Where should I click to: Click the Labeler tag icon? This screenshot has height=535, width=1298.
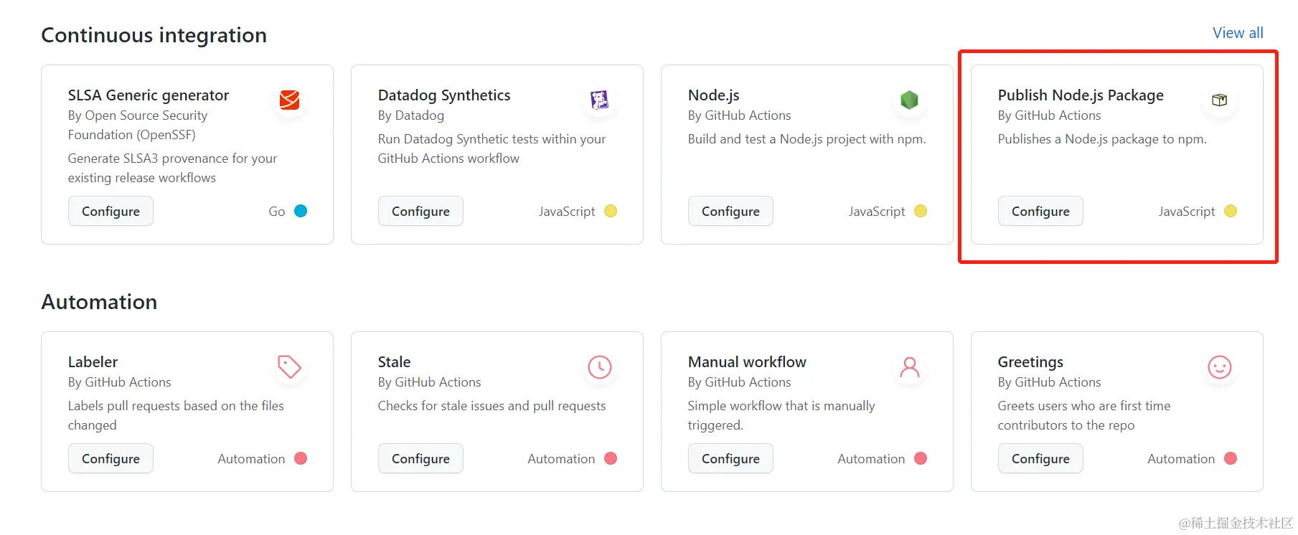coord(289,366)
